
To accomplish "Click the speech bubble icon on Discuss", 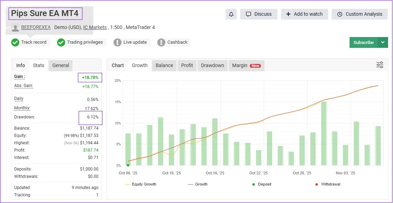I will [x=249, y=14].
